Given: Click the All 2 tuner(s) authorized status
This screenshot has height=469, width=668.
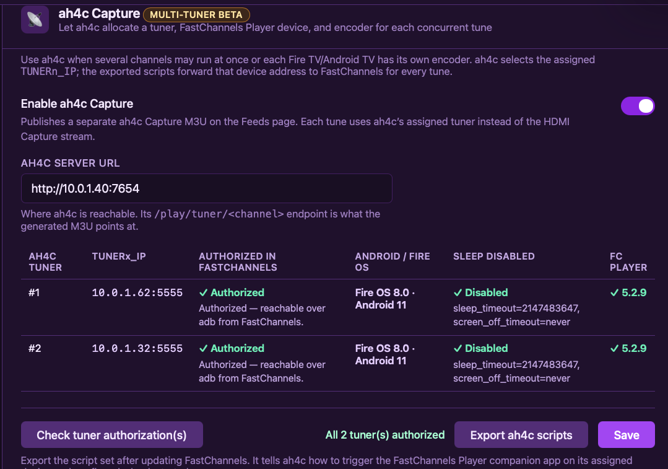Looking at the screenshot, I should click(x=385, y=435).
